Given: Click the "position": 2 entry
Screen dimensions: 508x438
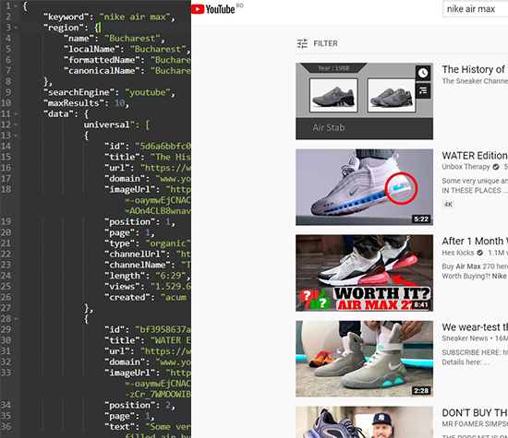Looking at the screenshot, I should pyautogui.click(x=139, y=405).
